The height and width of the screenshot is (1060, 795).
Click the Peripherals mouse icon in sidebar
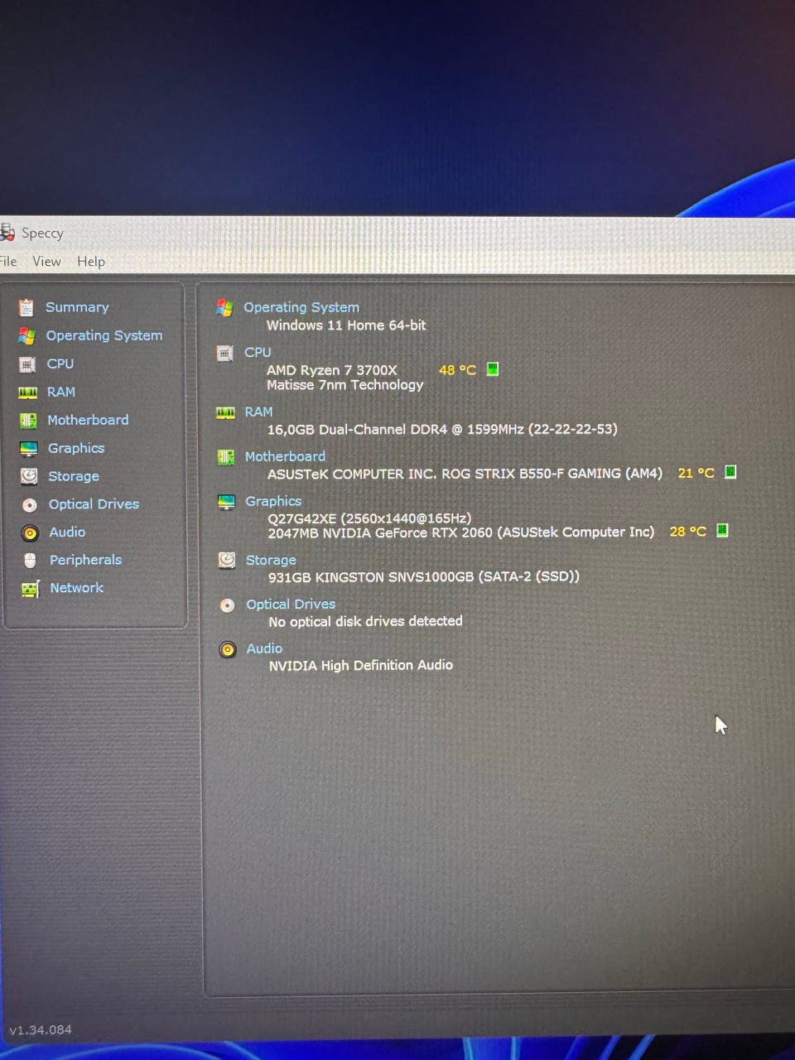pyautogui.click(x=31, y=561)
